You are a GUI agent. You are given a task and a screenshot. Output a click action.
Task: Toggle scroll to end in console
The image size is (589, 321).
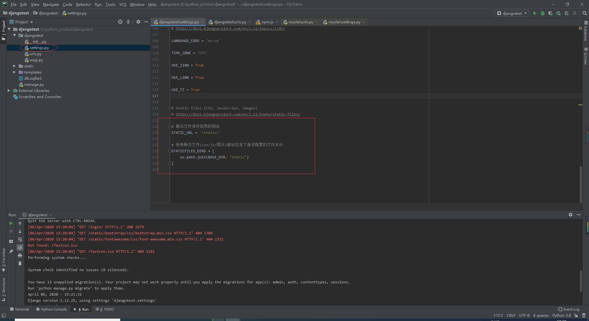(x=20, y=247)
